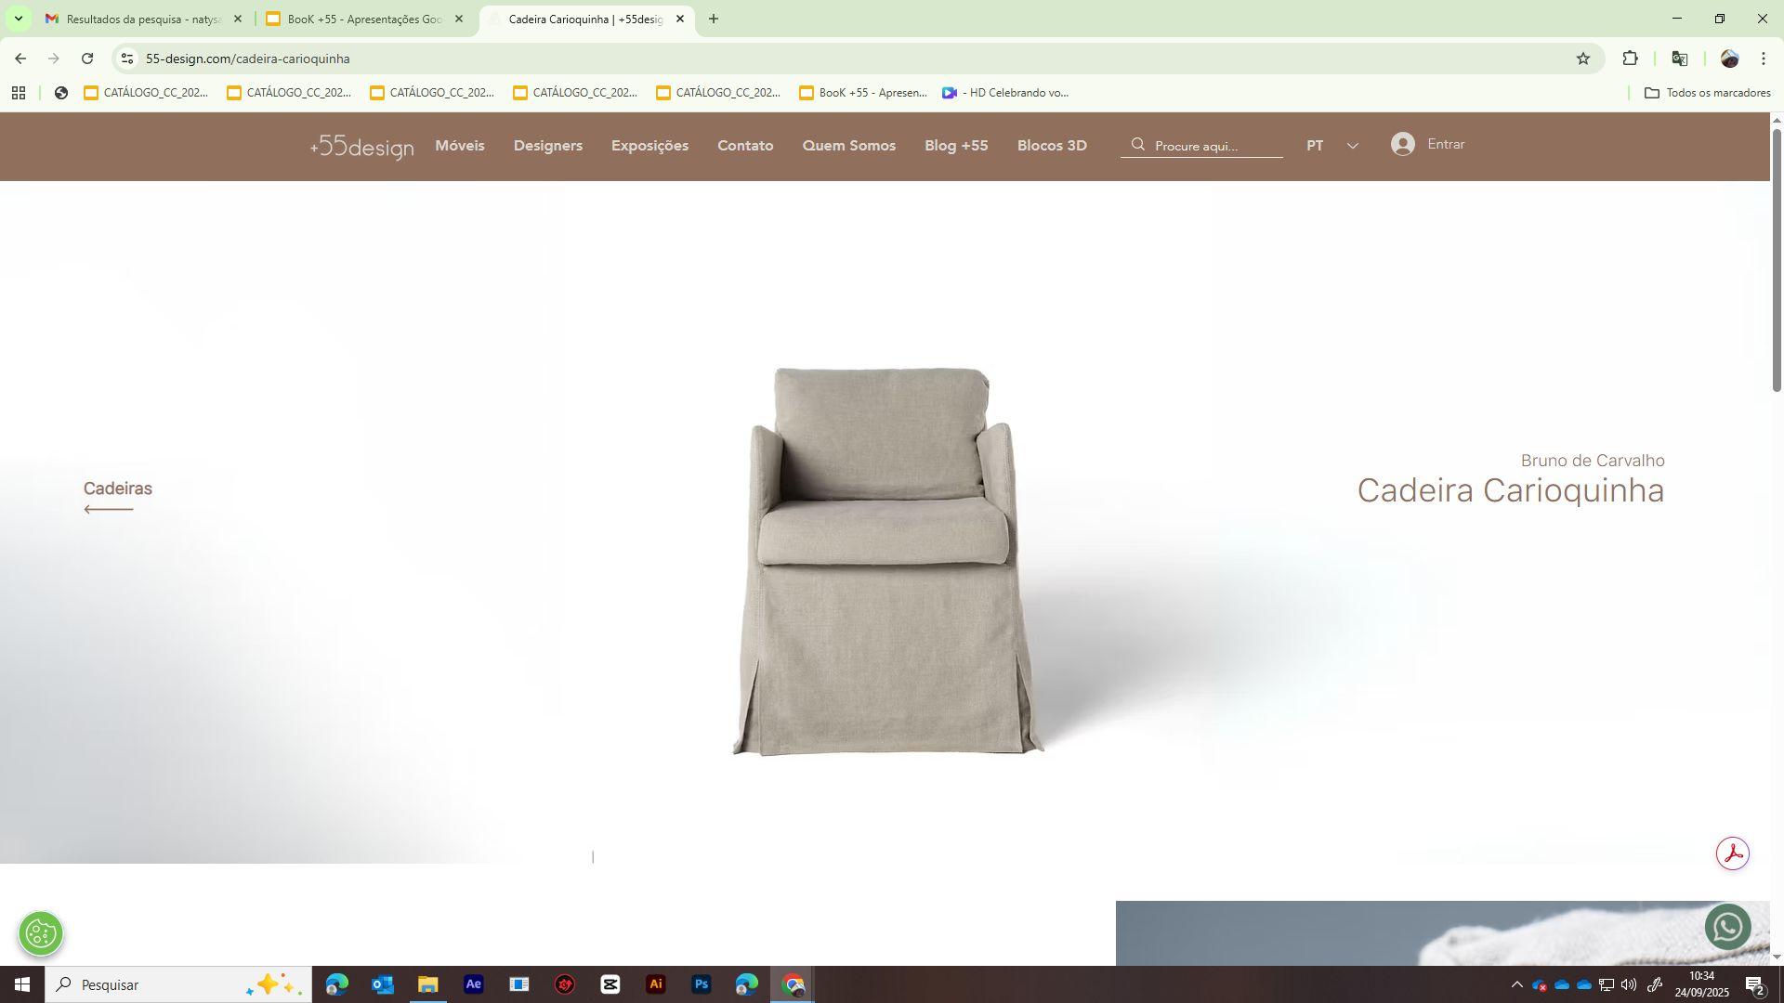The height and width of the screenshot is (1003, 1784).
Task: Open the Móveis menu item
Action: 460,146
